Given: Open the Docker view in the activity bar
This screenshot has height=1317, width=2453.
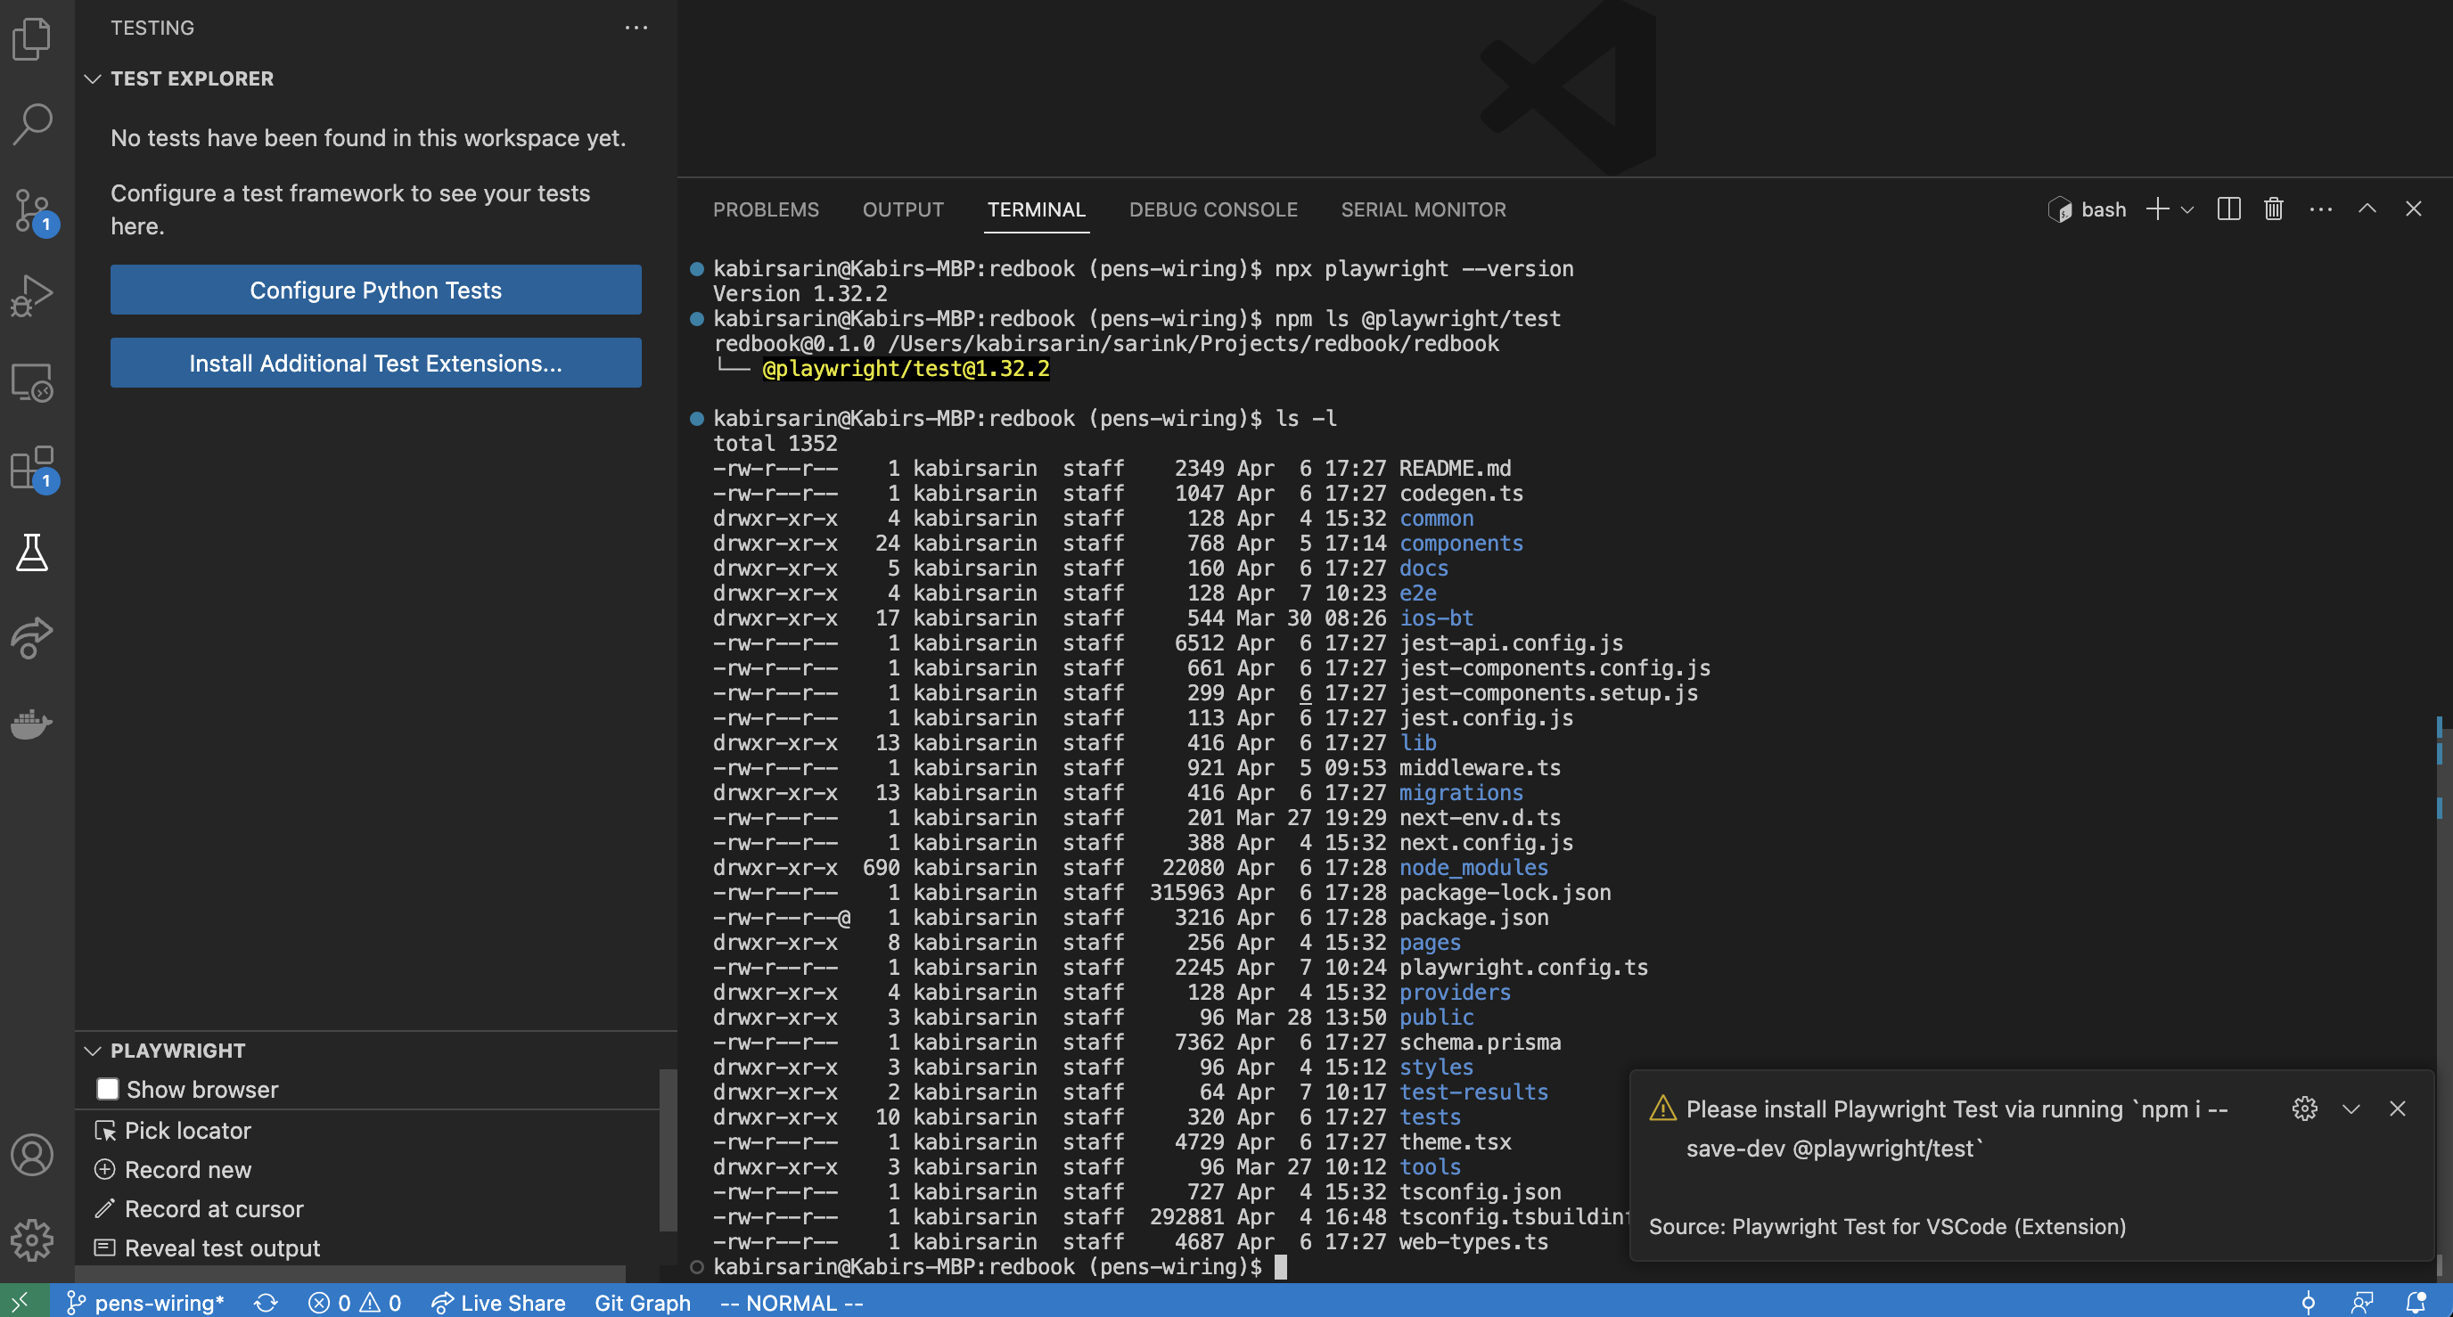Looking at the screenshot, I should pos(31,724).
